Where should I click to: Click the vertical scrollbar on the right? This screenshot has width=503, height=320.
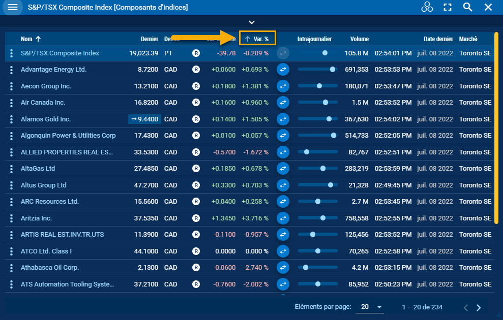pyautogui.click(x=497, y=127)
